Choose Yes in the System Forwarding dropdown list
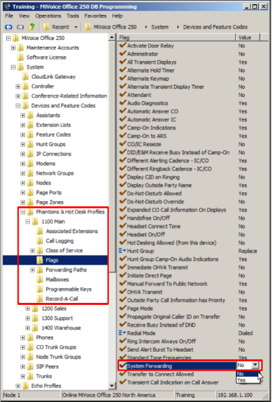The width and height of the screenshot is (272, 402). coord(248,380)
